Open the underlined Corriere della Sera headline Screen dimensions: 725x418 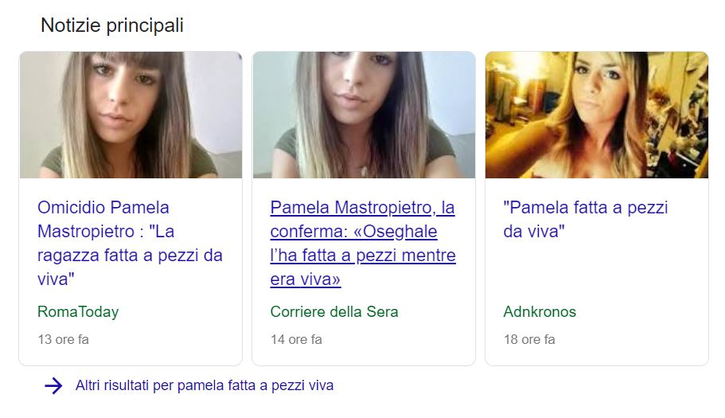[x=363, y=243]
